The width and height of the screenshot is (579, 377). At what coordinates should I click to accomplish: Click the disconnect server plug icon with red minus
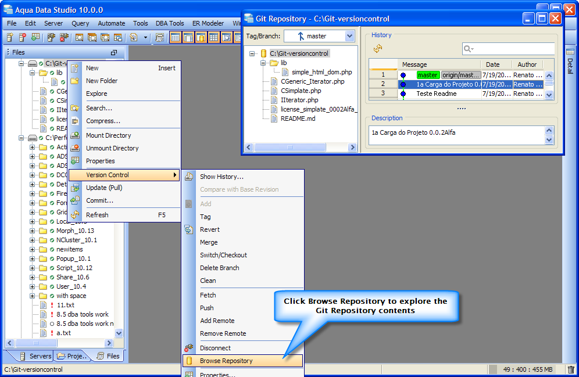pyautogui.click(x=65, y=37)
